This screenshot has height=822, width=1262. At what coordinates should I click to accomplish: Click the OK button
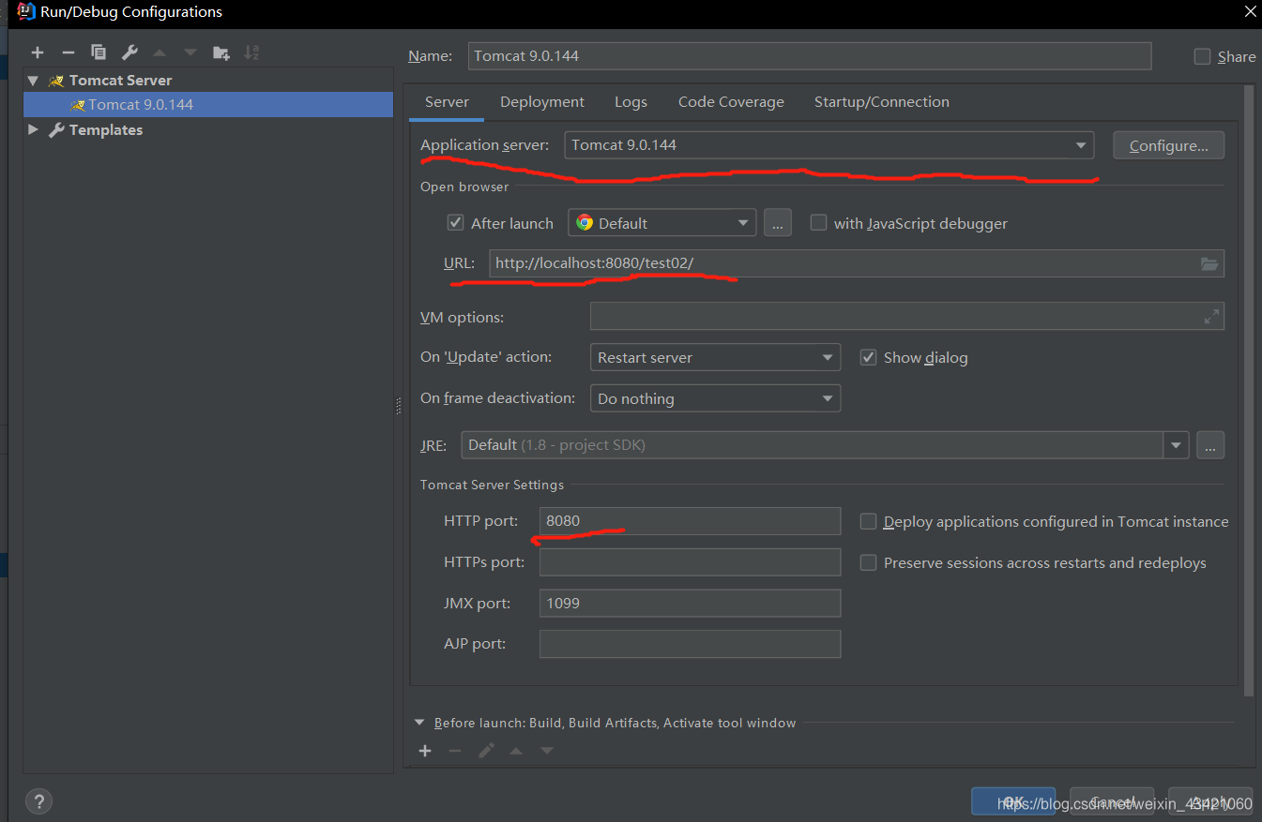pos(1013,801)
